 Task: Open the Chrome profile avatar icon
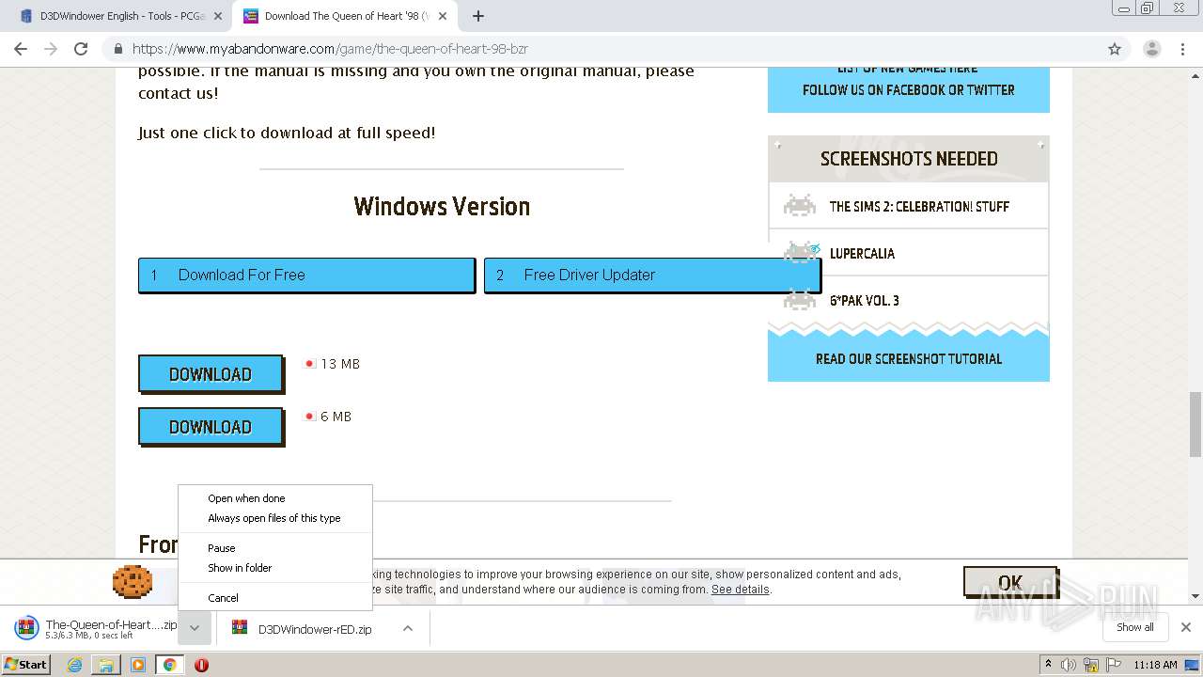(1151, 49)
